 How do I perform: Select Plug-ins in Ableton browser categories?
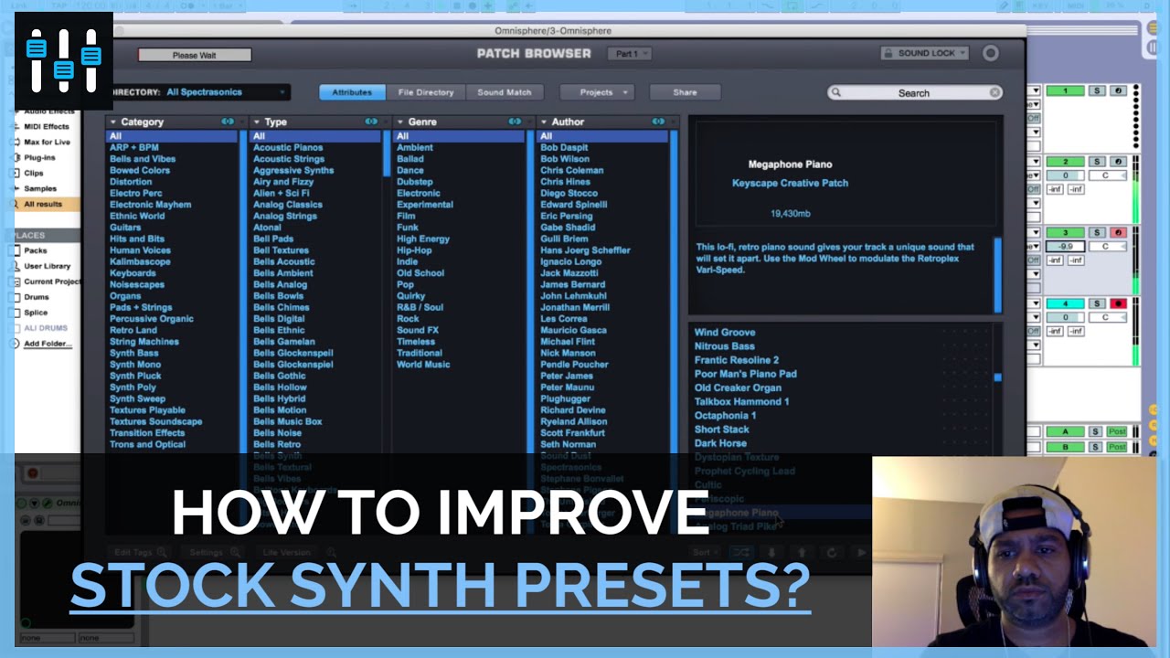(39, 157)
